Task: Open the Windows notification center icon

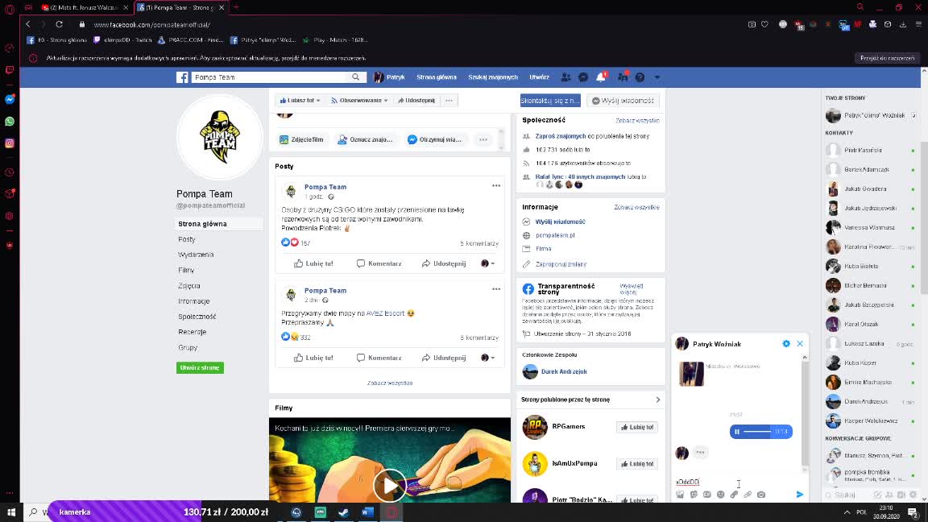Action: (913, 512)
